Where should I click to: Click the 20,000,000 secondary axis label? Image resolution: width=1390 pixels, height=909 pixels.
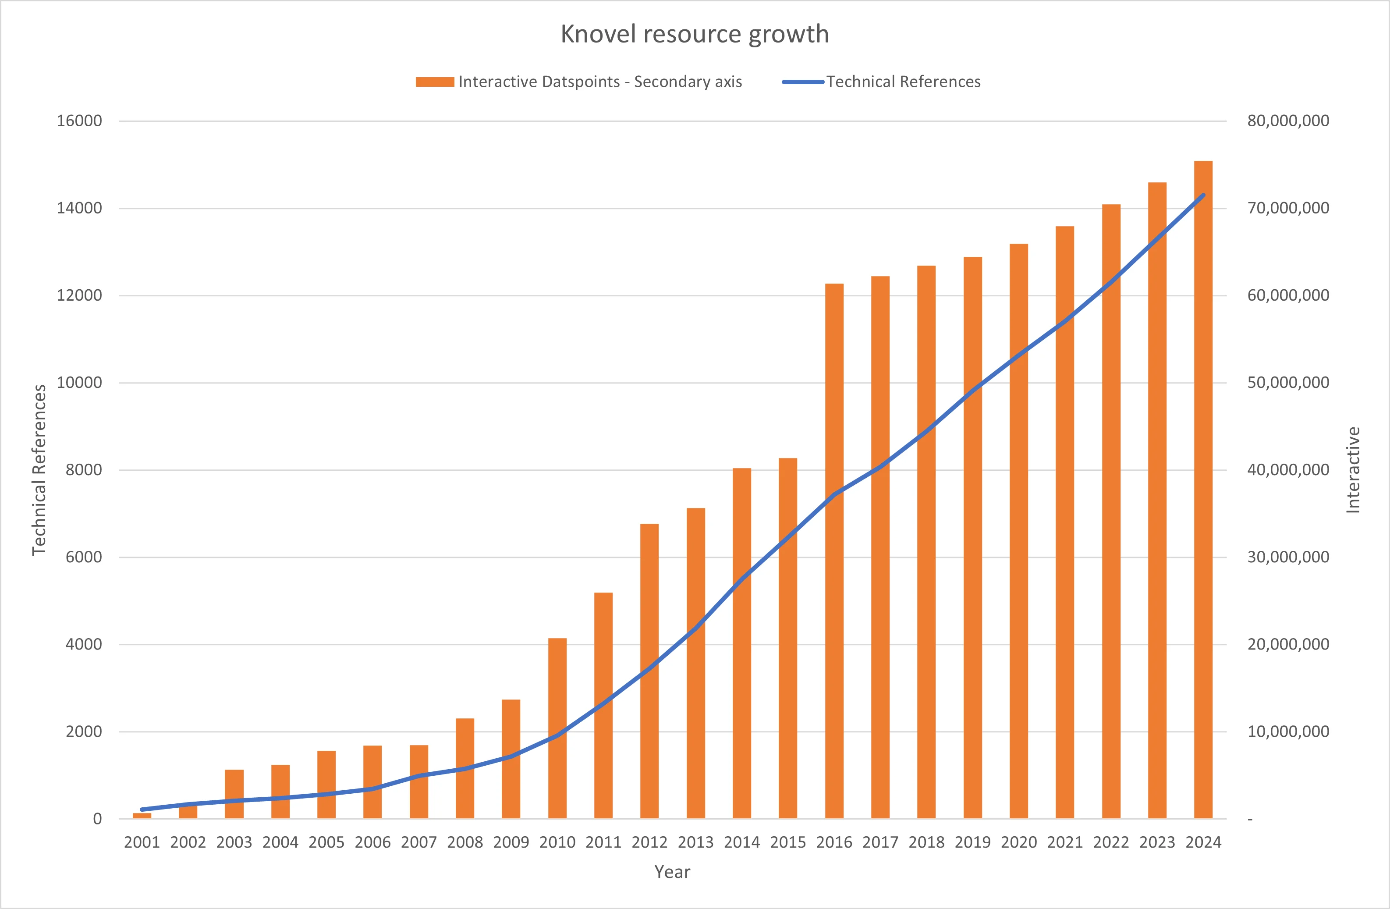(x=1288, y=644)
